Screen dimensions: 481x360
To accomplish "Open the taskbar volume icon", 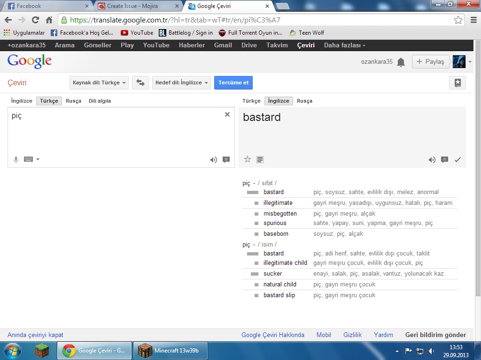I will coord(432,351).
